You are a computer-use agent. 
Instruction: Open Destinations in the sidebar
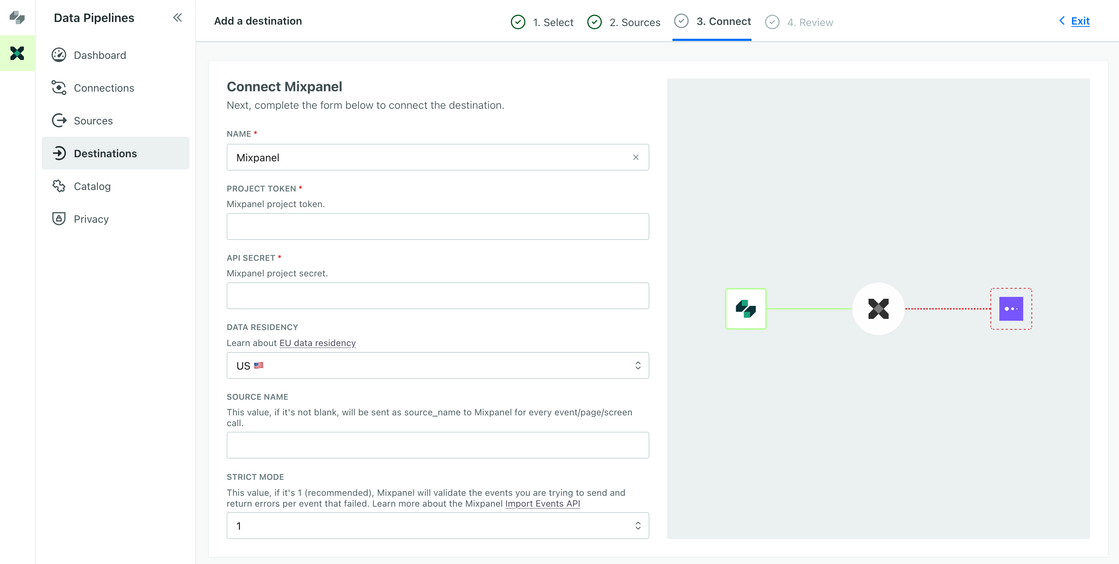(115, 153)
